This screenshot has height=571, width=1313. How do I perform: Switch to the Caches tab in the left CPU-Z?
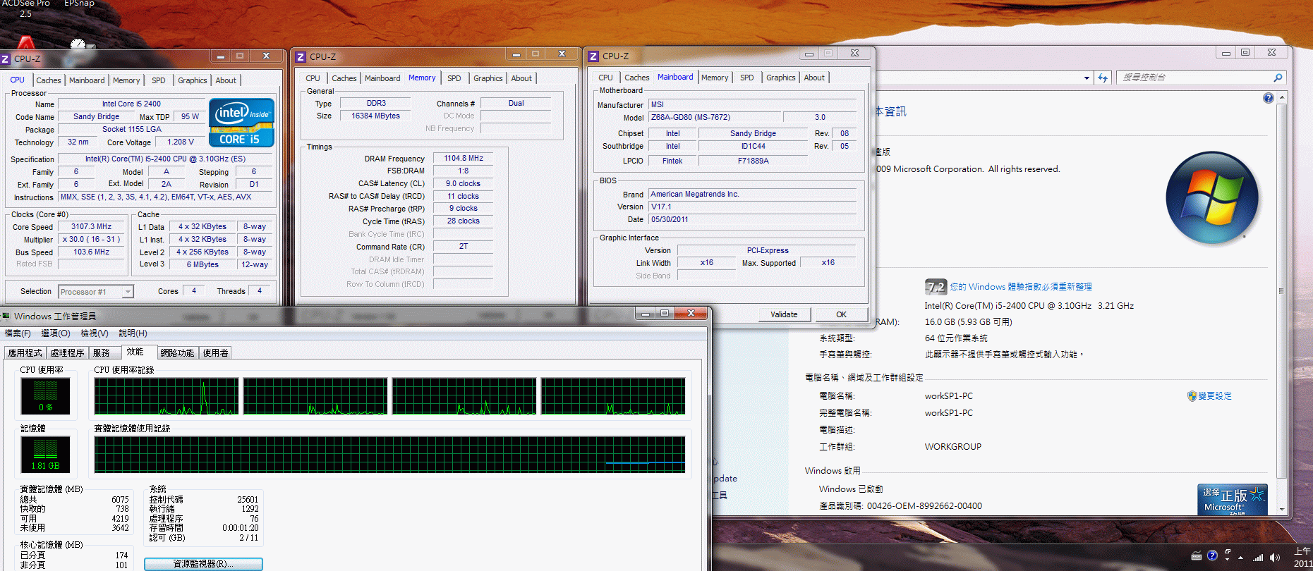[49, 80]
